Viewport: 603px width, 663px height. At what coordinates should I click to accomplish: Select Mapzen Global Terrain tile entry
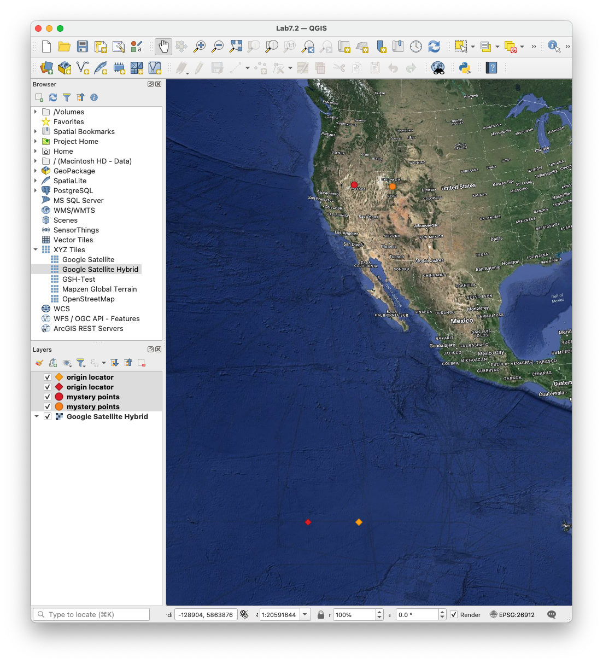pyautogui.click(x=99, y=289)
